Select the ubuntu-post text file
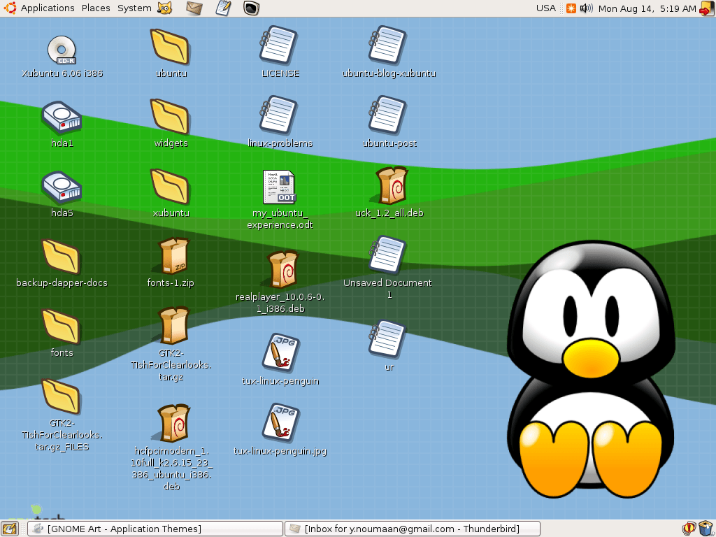This screenshot has height=537, width=716. point(387,115)
